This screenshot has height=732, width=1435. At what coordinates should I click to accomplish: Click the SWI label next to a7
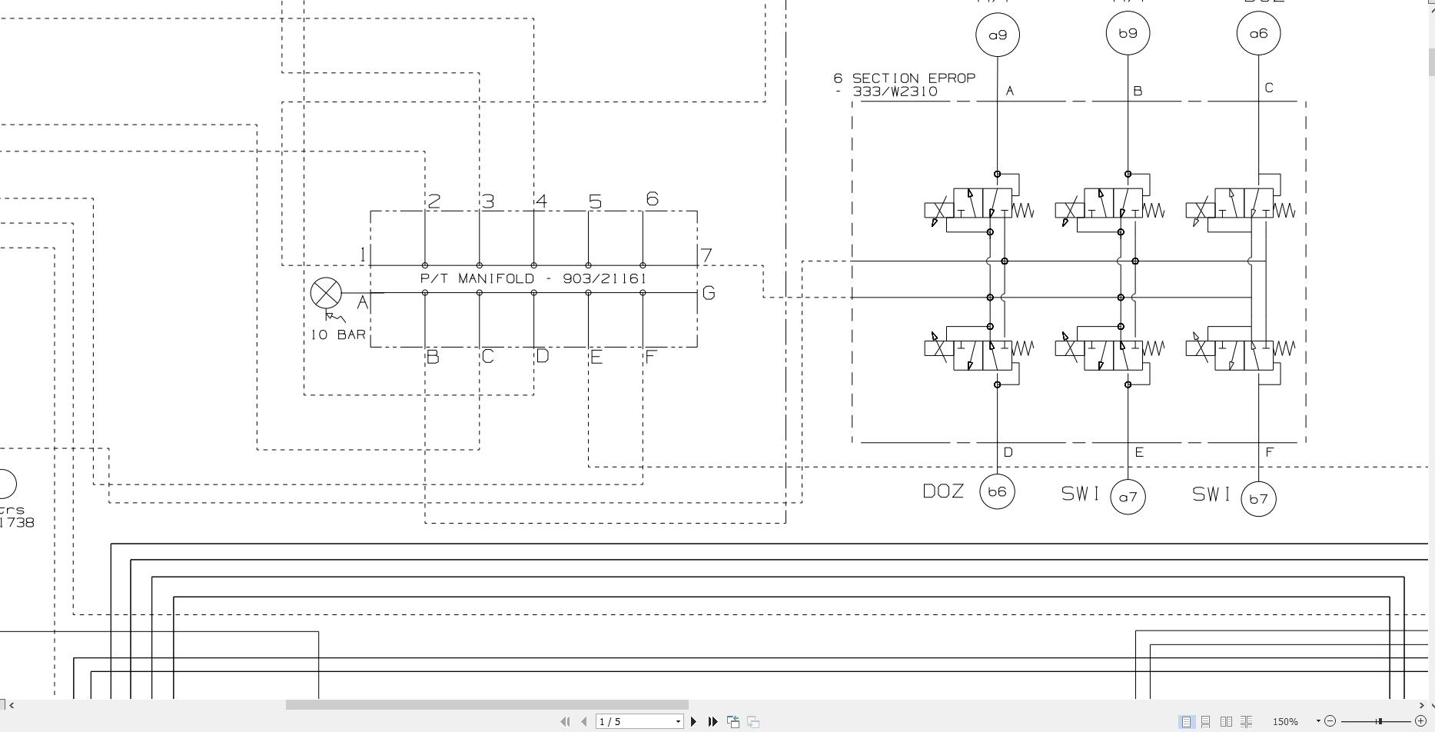click(x=1081, y=494)
